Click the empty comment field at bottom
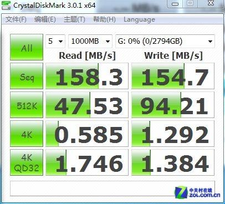The width and height of the screenshot is (225, 204). point(113,188)
